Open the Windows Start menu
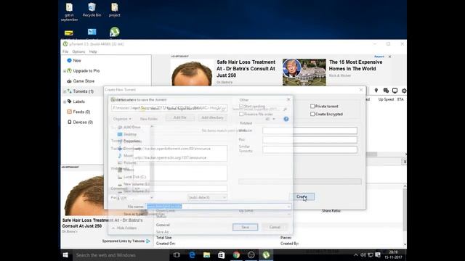This screenshot has height=261, width=465. click(65, 254)
